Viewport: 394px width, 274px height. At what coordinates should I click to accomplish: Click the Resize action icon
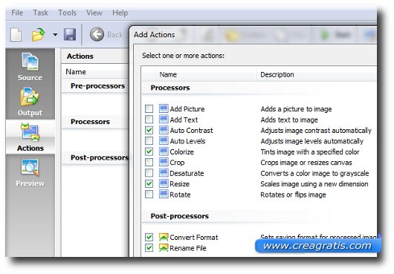coord(164,183)
